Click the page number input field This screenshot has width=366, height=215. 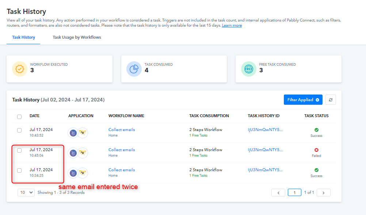pyautogui.click(x=294, y=193)
